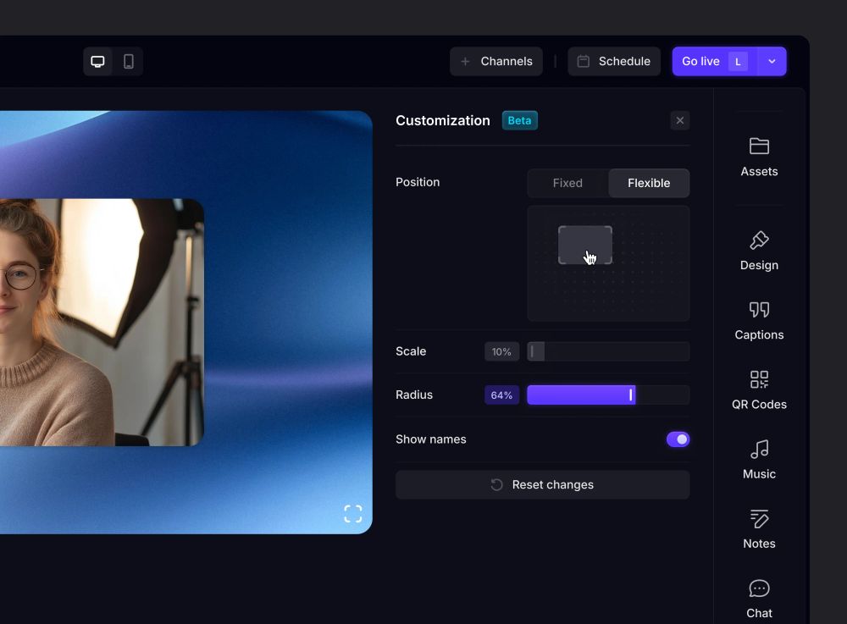The width and height of the screenshot is (847, 624).
Task: Click the position box in placement grid
Action: point(585,245)
